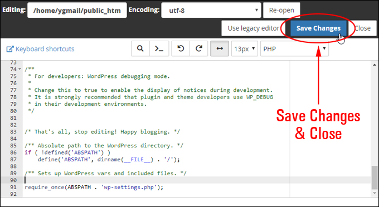
Task: Click the Save Changes button
Action: coord(318,28)
